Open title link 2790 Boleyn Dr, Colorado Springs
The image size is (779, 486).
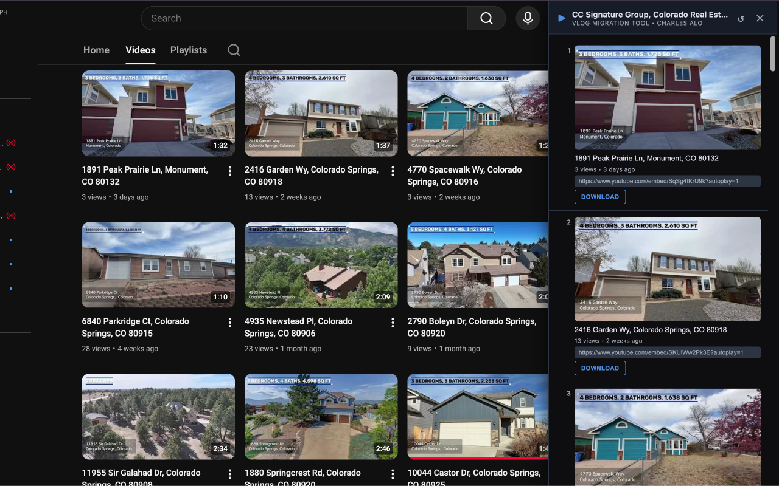tap(472, 327)
